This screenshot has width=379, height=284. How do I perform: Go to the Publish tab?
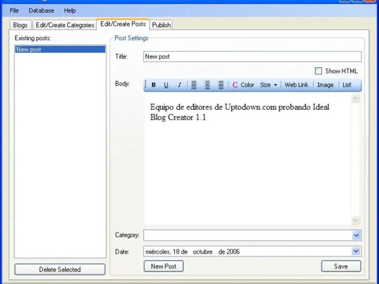[x=161, y=25]
